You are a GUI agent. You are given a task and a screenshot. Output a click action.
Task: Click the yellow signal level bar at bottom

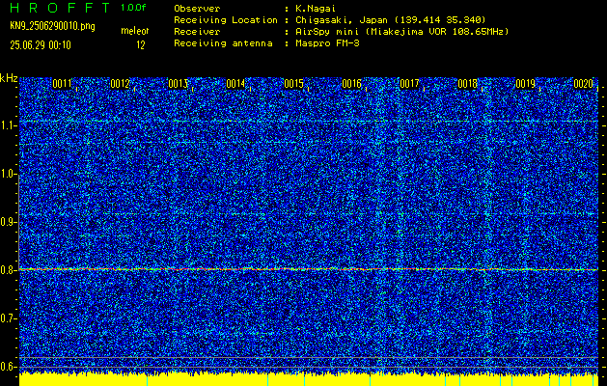pos(309,380)
